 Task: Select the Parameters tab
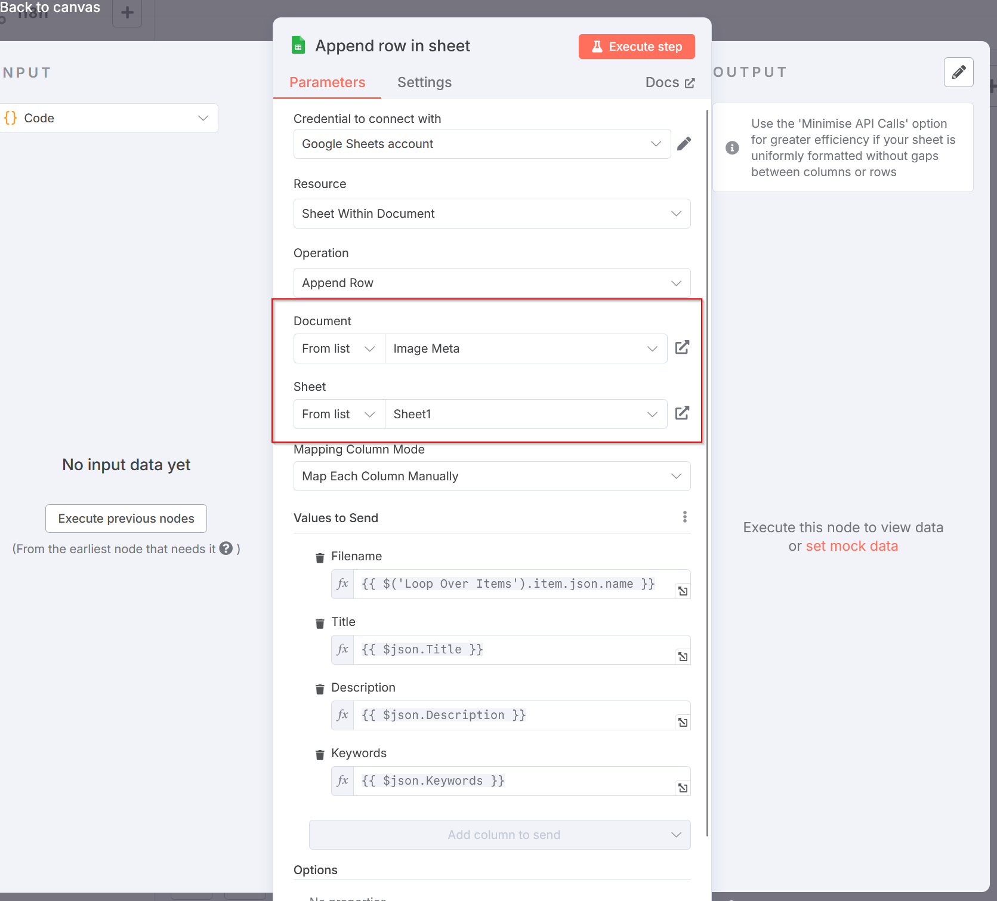click(x=327, y=82)
